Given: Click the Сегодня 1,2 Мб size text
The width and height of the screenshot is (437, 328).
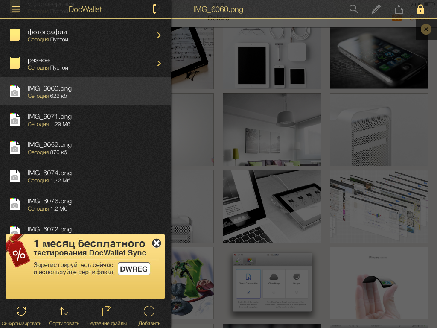Looking at the screenshot, I should point(47,208).
